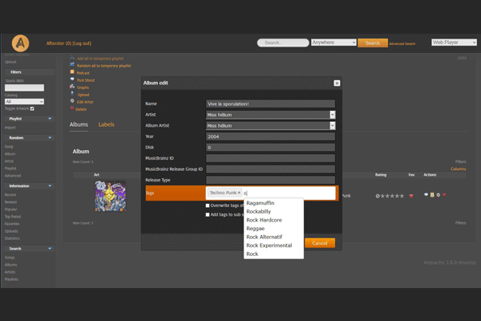This screenshot has height=321, width=481.
Task: Click the Graphs icon
Action: 72,87
